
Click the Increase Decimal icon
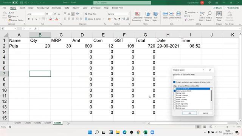click(124, 19)
